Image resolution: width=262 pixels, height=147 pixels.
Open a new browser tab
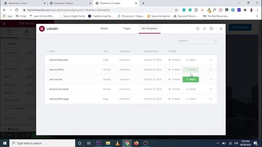click(x=143, y=3)
